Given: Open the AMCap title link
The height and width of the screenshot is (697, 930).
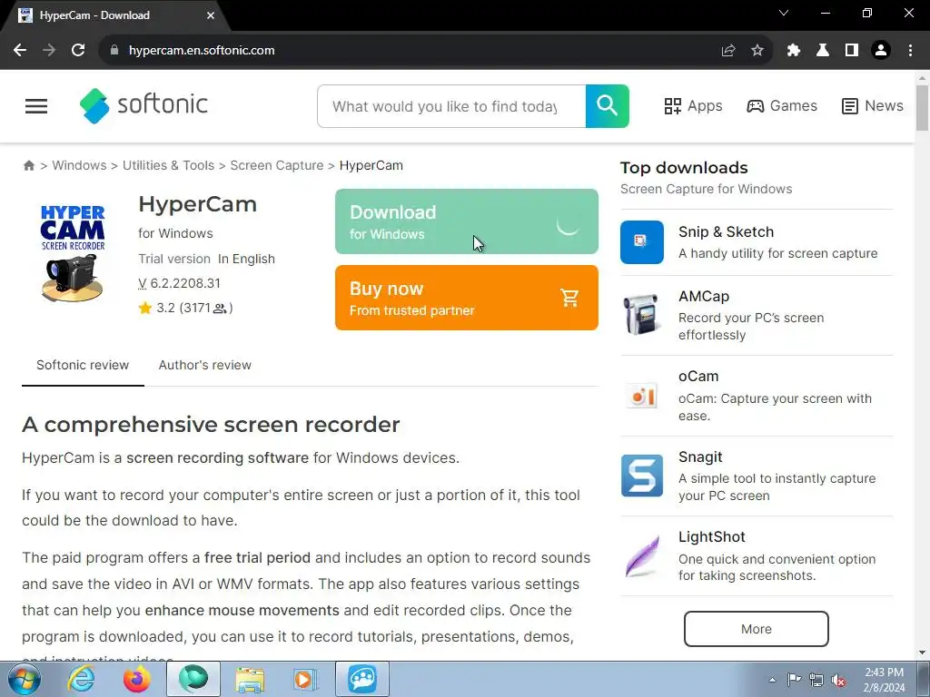Looking at the screenshot, I should tap(704, 297).
